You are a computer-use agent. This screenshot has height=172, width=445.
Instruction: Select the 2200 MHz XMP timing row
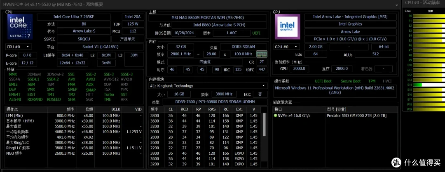click(x=205, y=148)
